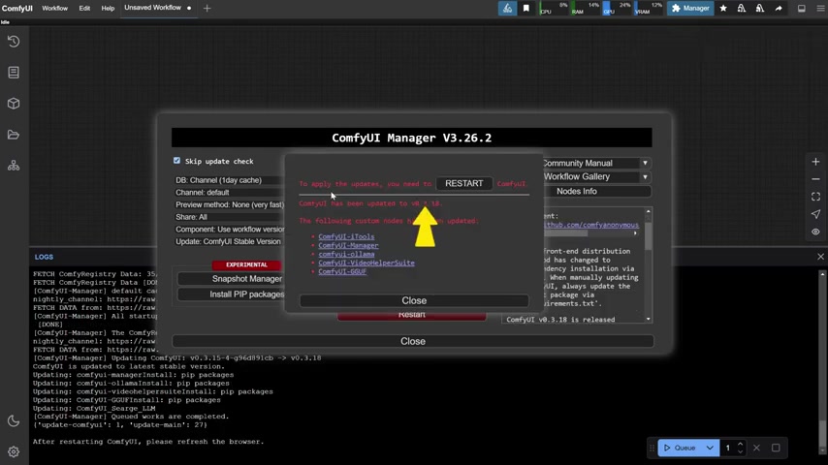Fit view with the frame icon
This screenshot has height=465, width=828.
[815, 197]
